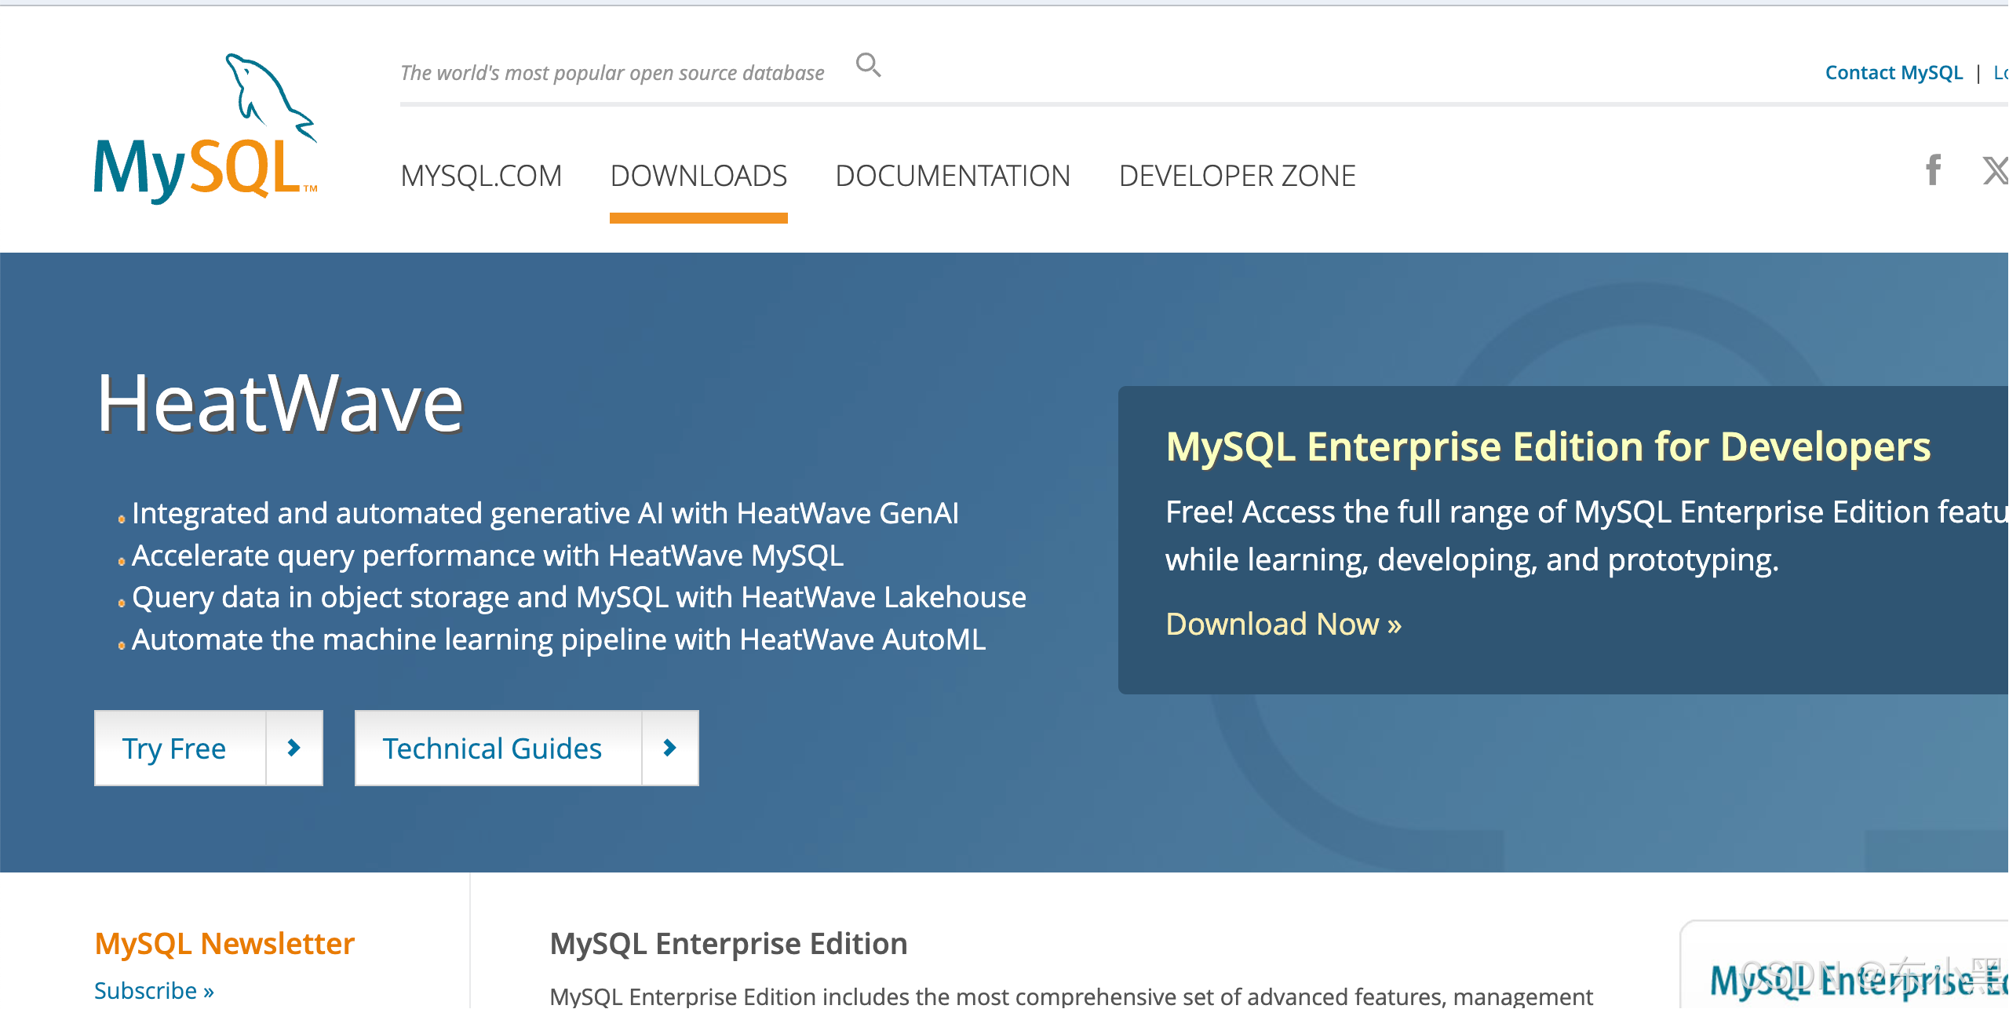The width and height of the screenshot is (2009, 1009).
Task: Open the X (Twitter) social icon
Action: point(1996,170)
